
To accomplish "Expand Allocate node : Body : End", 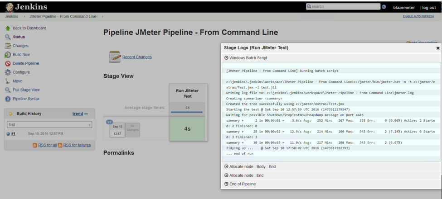I will [x=227, y=166].
